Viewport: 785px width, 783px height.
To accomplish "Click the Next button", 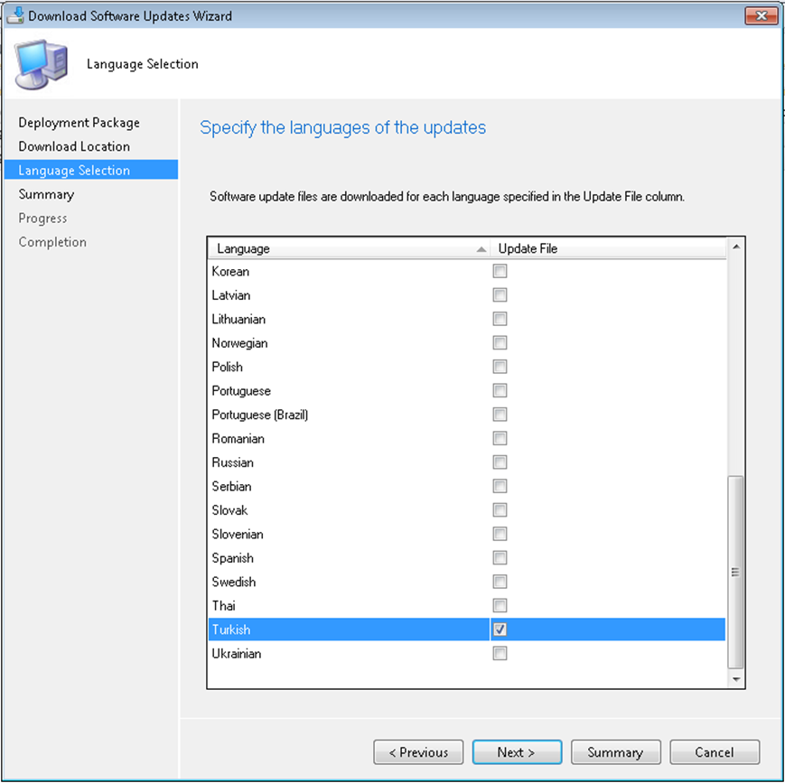I will pos(517,752).
